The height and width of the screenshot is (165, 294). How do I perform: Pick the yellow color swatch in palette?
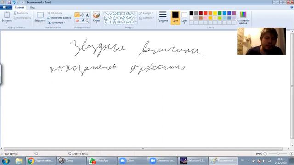point(215,13)
